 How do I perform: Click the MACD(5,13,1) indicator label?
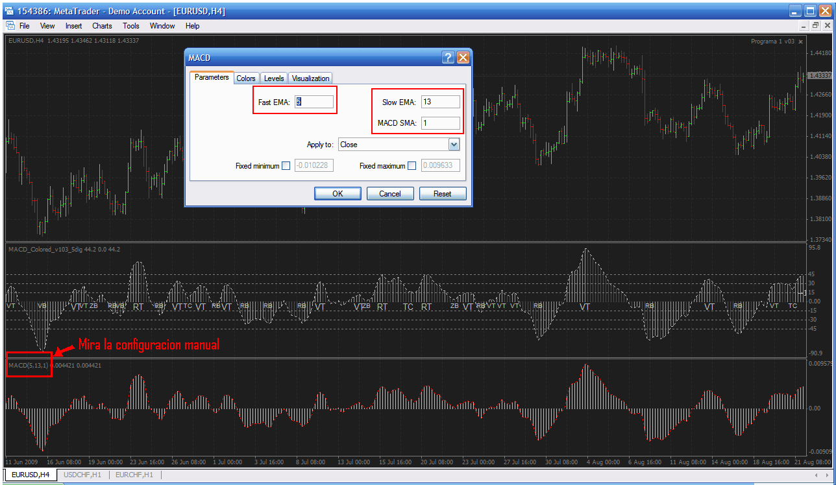coord(28,365)
